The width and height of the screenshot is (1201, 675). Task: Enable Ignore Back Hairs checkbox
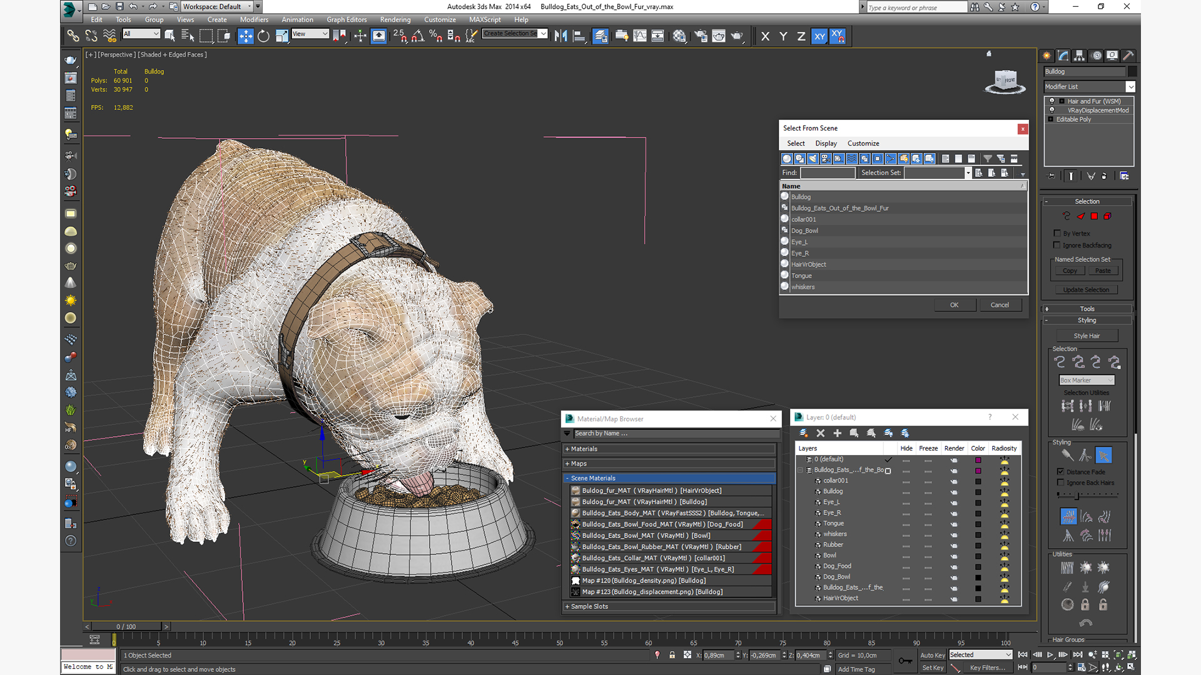1060,482
